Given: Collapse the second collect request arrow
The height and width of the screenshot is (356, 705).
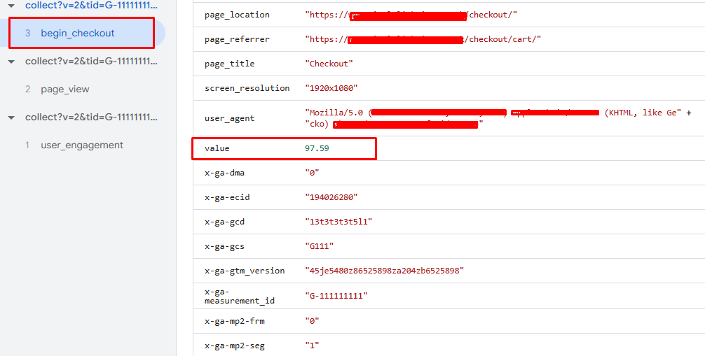Looking at the screenshot, I should (12, 62).
